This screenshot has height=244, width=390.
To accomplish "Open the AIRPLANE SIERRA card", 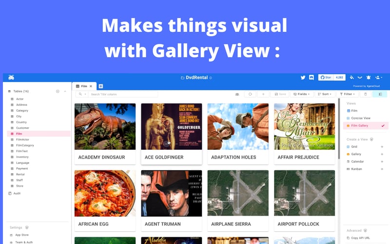I will pos(238,201).
